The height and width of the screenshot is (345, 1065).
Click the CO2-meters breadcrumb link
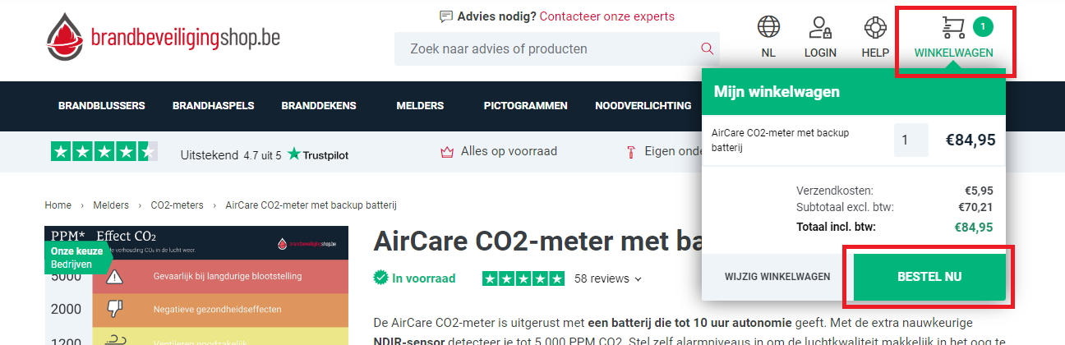point(177,205)
